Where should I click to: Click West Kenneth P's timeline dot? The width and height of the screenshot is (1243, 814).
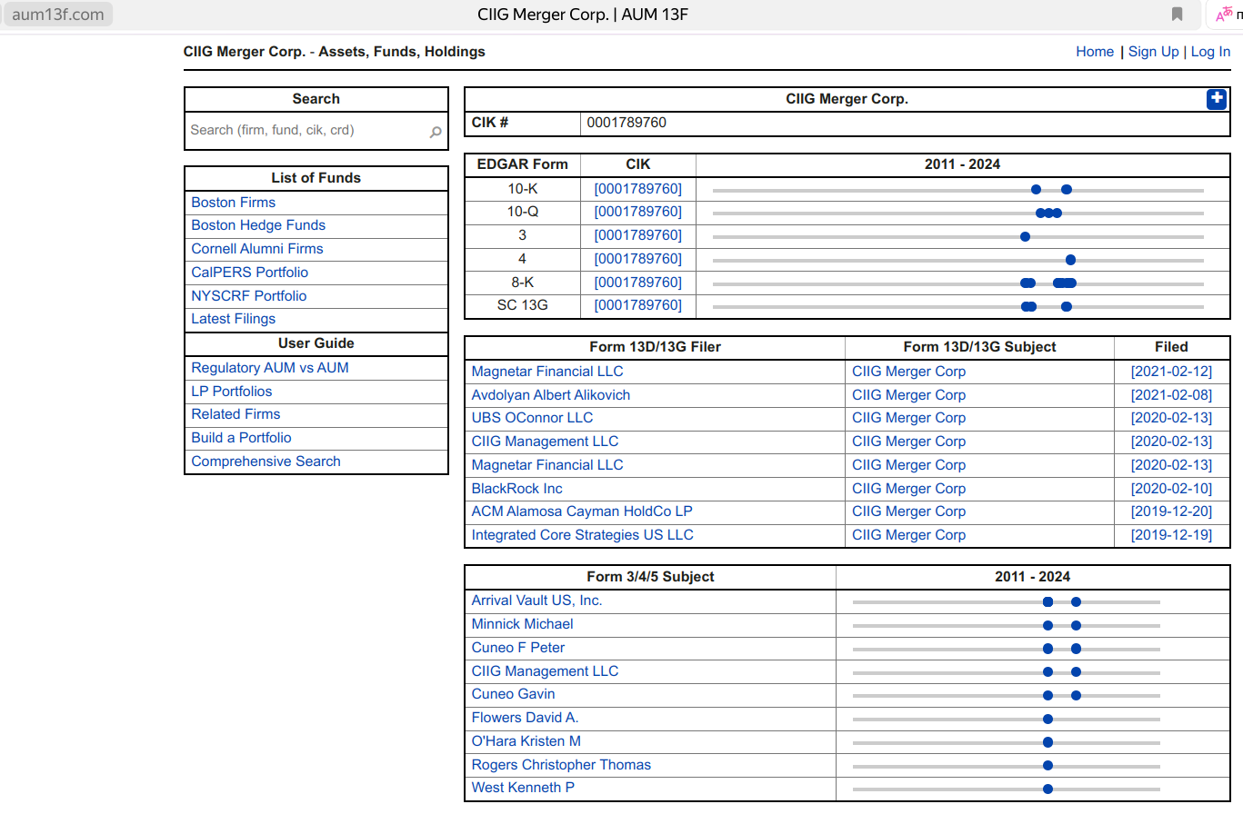tap(1048, 789)
